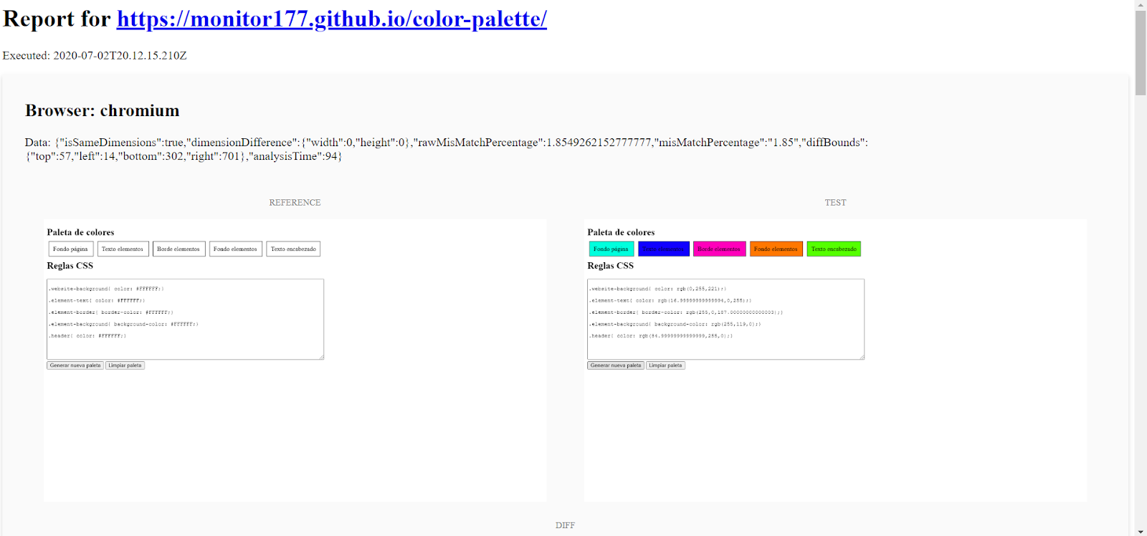Click white Borde elementos button in REFERENCE
Viewport: 1147px width, 536px height.
(179, 249)
